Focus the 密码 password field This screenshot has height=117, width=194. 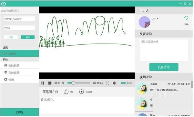pyautogui.click(x=19, y=28)
